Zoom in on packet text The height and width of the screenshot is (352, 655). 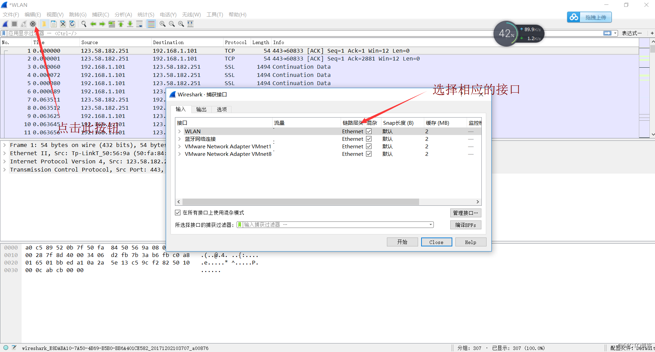[x=163, y=24]
